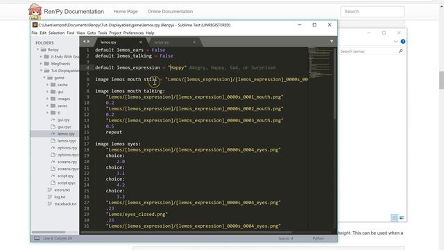
Task: Click the images folder icon
Action: pos(53,99)
